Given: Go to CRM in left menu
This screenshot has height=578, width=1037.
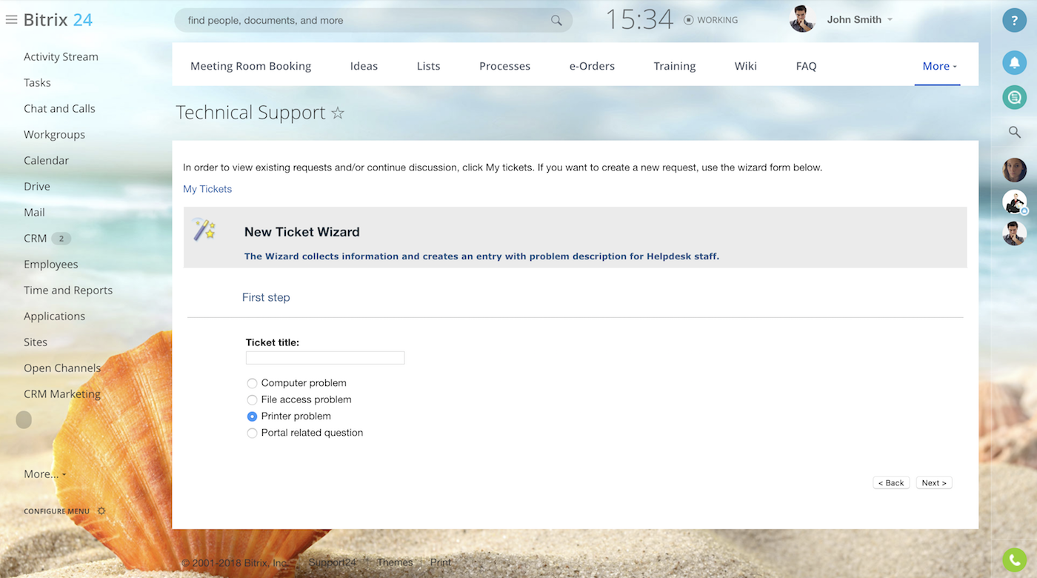Looking at the screenshot, I should click(35, 239).
